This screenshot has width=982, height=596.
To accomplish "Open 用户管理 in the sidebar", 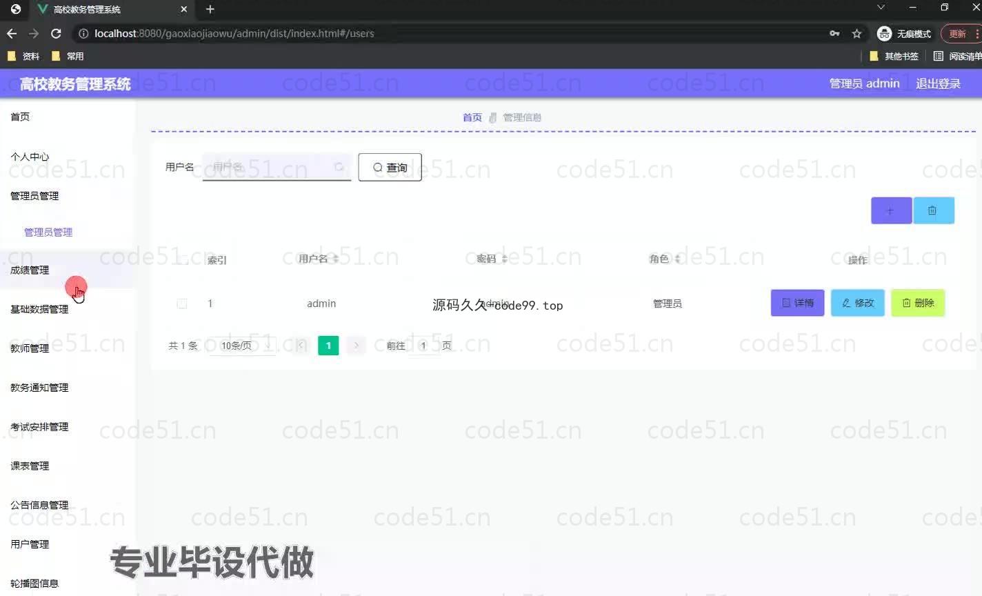I will coord(67,544).
